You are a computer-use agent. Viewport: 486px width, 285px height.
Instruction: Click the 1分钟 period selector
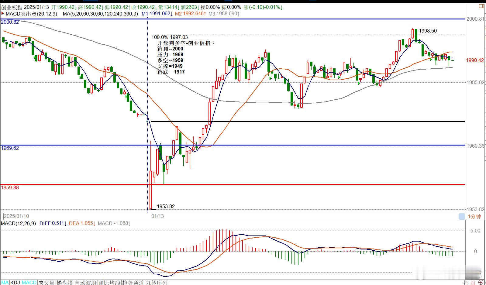coord(474,216)
